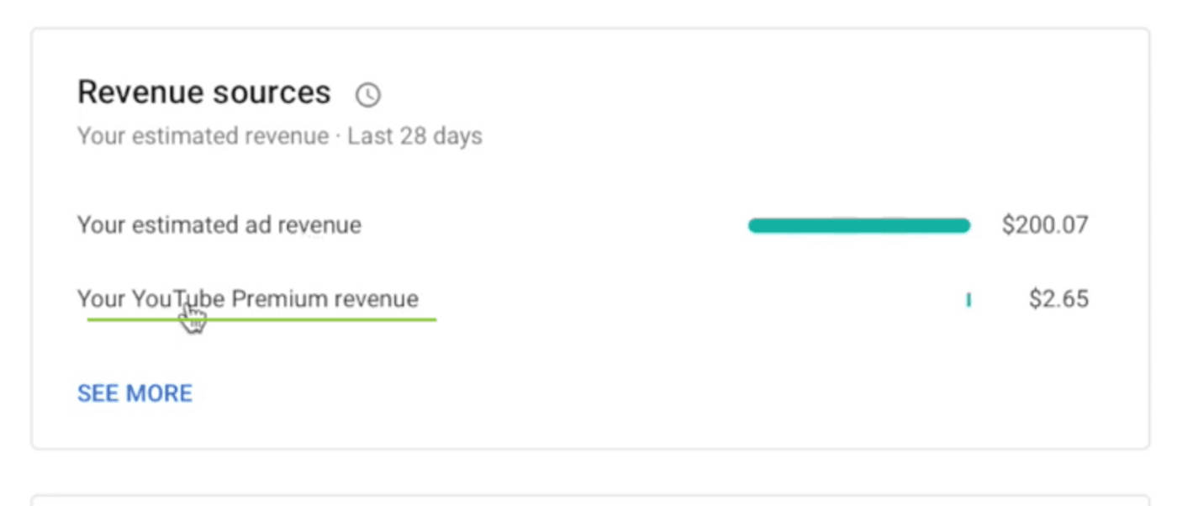Click the word MORE in the blue link
Image resolution: width=1177 pixels, height=506 pixels.
(159, 393)
